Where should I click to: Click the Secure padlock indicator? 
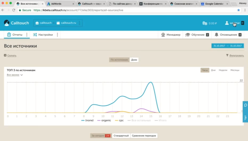[x=25, y=10]
